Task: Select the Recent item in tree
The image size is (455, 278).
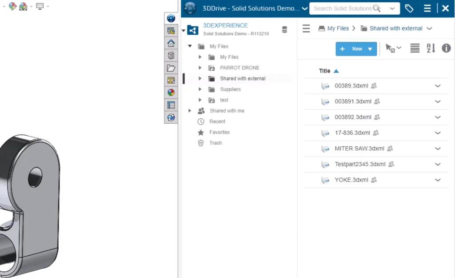Action: pos(217,121)
